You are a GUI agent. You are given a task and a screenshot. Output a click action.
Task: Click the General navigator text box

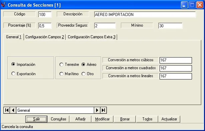55,110
